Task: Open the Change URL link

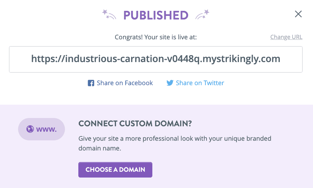Action: (x=286, y=37)
